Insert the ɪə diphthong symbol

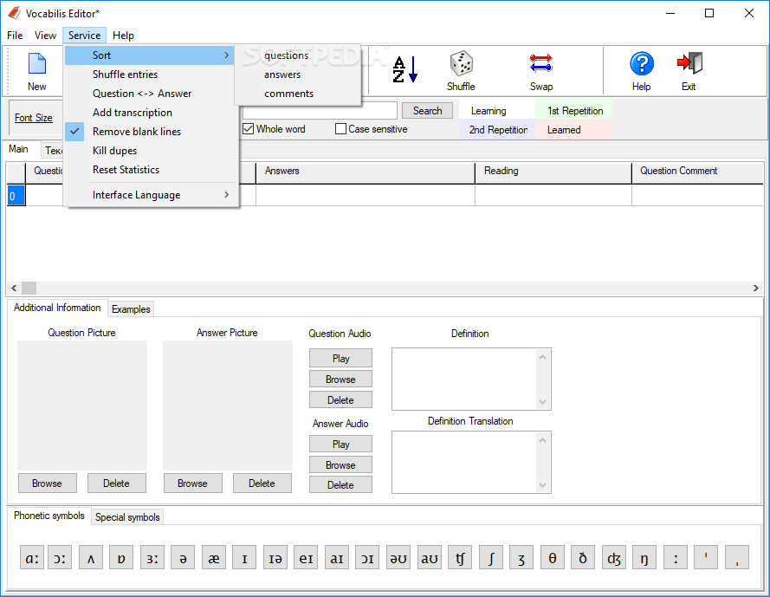(275, 557)
